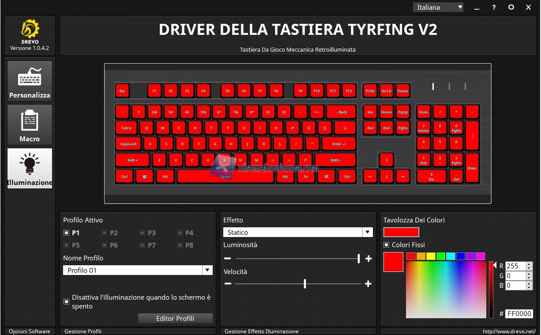Select the Illuminazione lightbulb section

click(30, 168)
